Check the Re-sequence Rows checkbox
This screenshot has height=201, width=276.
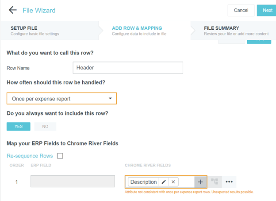tap(60, 156)
